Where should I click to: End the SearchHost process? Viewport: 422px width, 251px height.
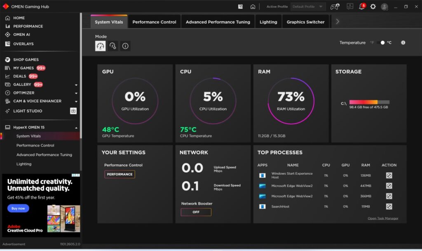coord(389,207)
